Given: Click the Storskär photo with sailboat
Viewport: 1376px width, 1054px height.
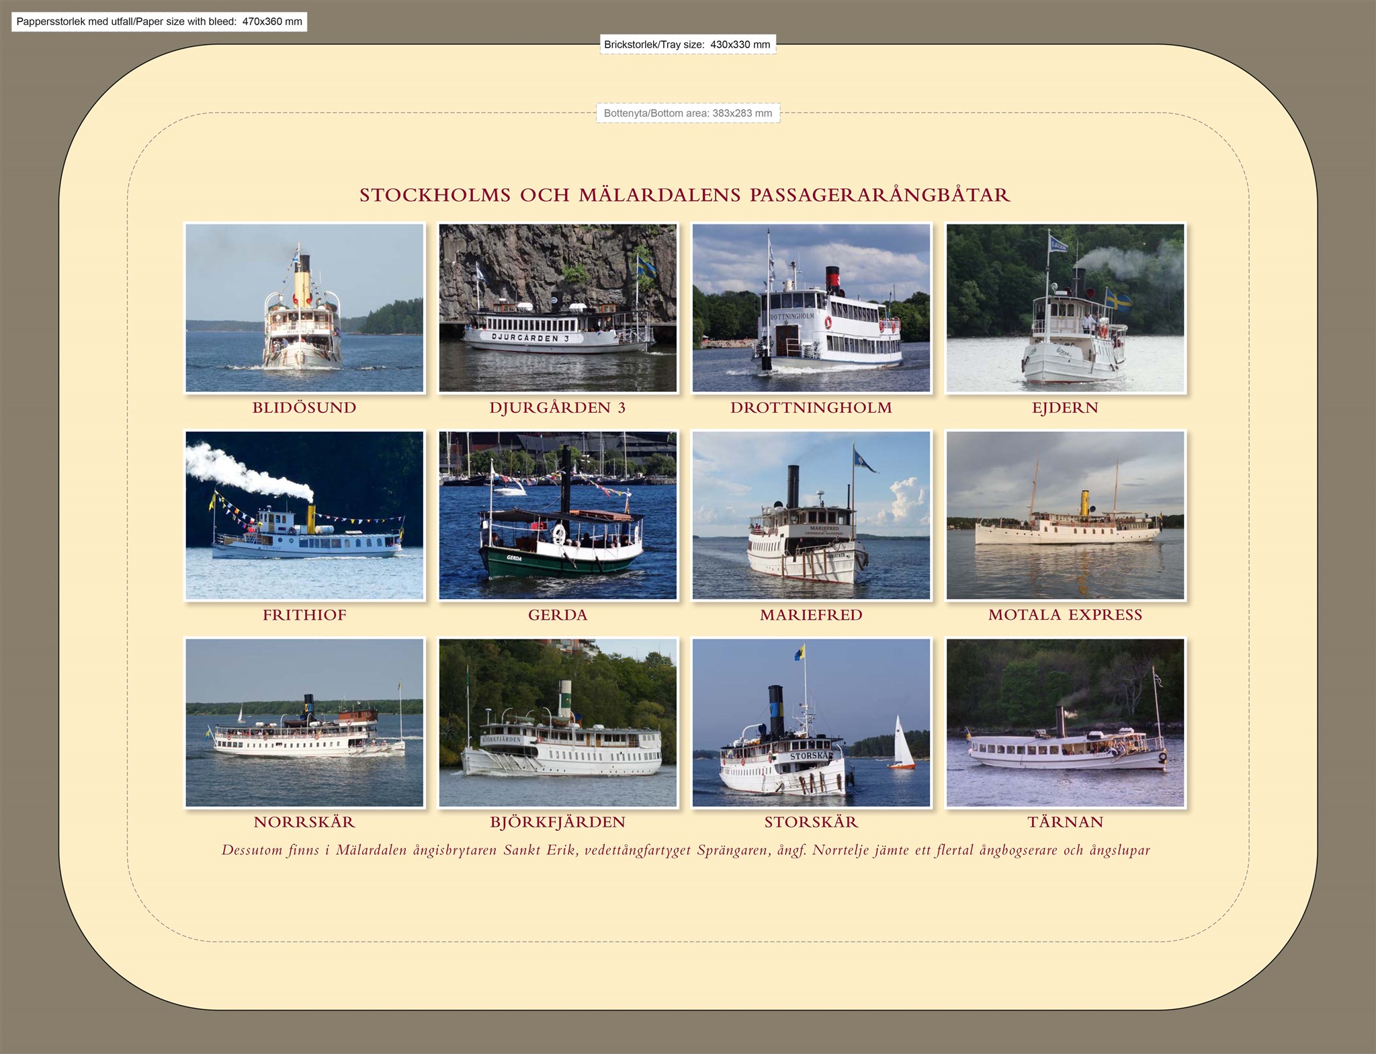Looking at the screenshot, I should (811, 722).
